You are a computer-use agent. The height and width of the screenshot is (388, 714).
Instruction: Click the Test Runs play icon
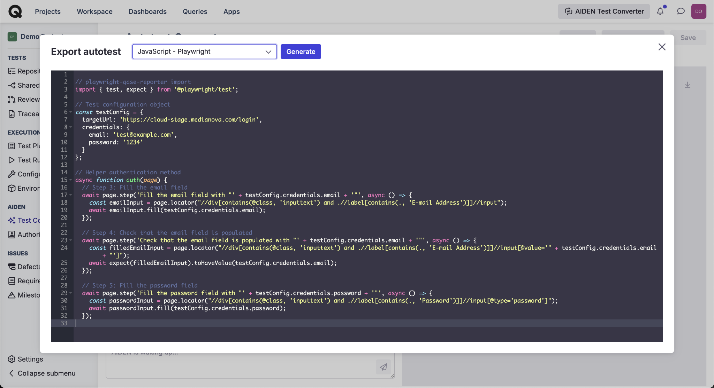pos(12,160)
